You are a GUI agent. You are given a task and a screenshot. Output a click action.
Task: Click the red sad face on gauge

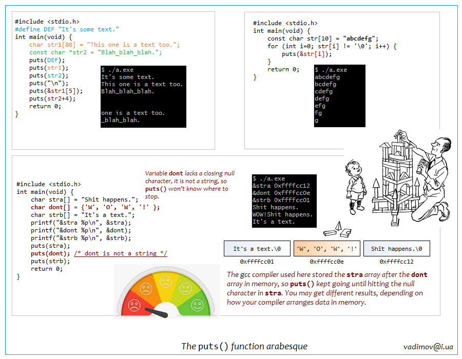click(134, 306)
